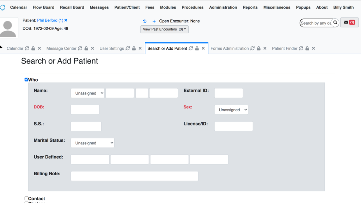Click the License/ID input field

coord(233,126)
